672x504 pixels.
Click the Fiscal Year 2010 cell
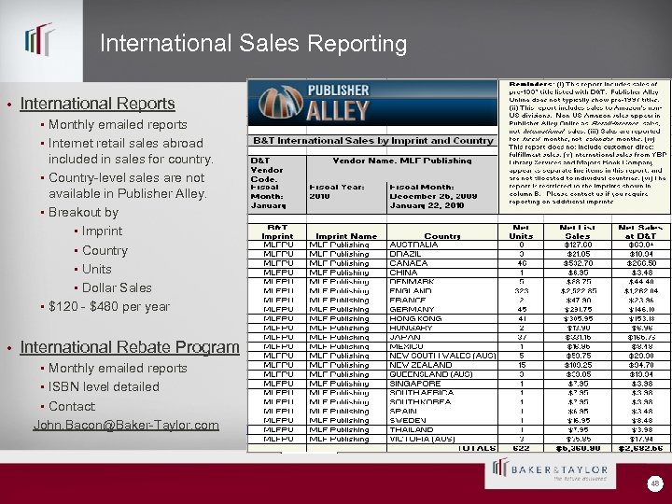tap(346, 196)
